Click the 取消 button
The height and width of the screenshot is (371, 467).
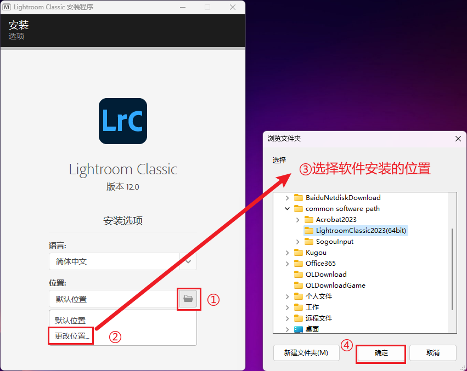[433, 353]
